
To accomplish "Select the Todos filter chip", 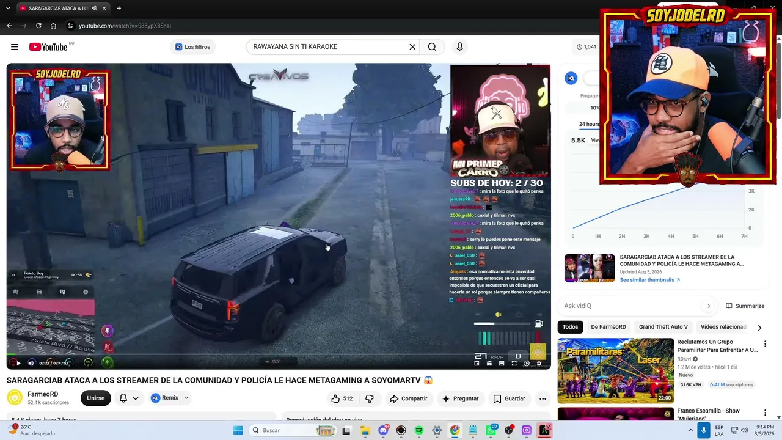I will pyautogui.click(x=570, y=327).
